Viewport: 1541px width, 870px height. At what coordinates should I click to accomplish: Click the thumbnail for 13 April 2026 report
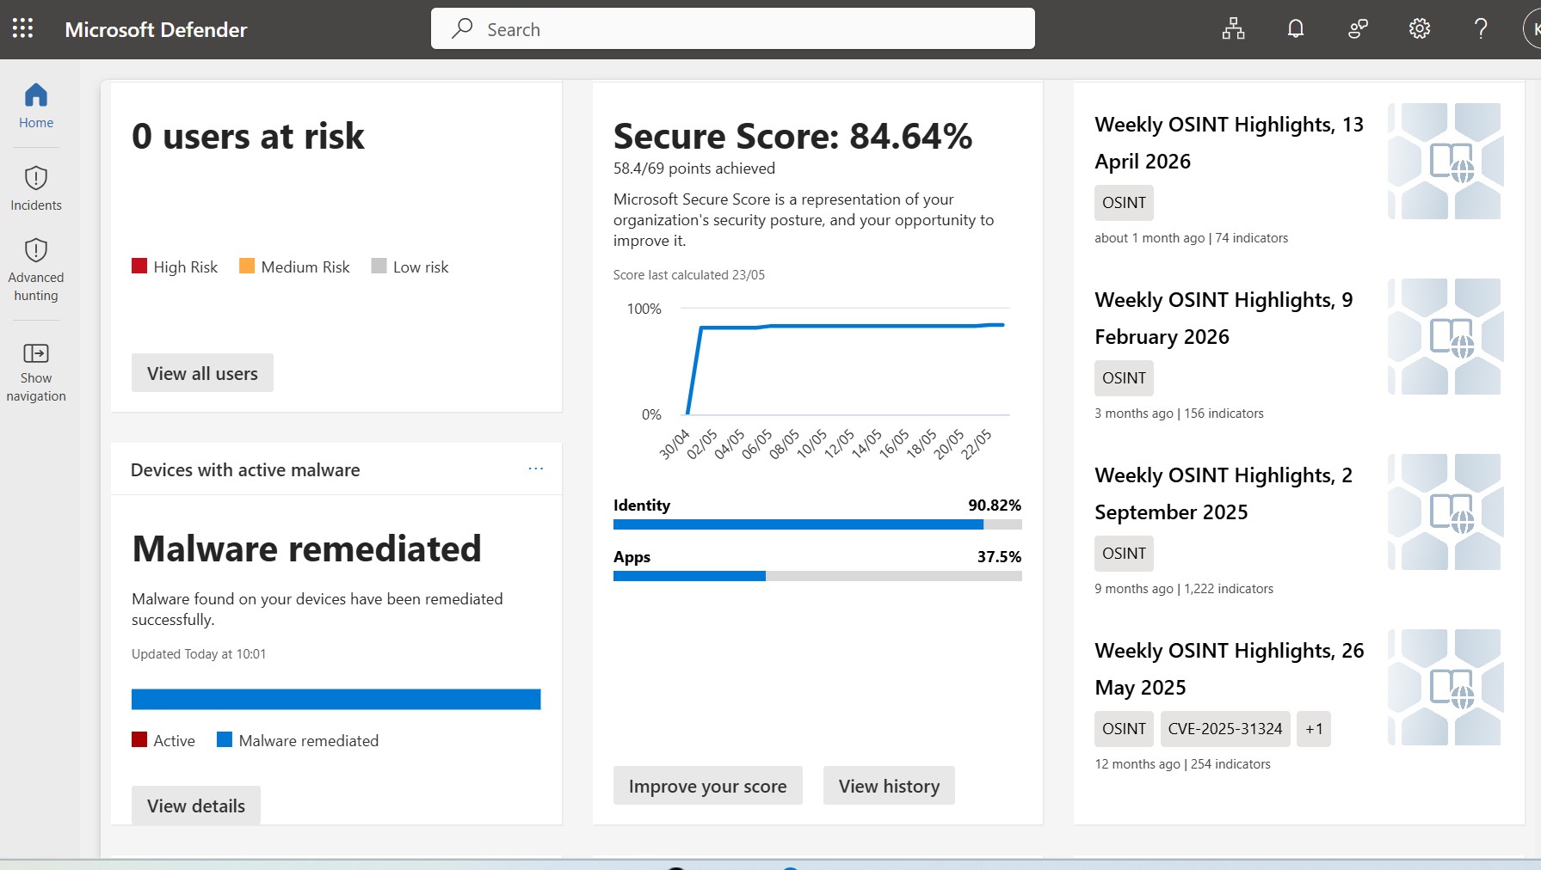point(1445,161)
